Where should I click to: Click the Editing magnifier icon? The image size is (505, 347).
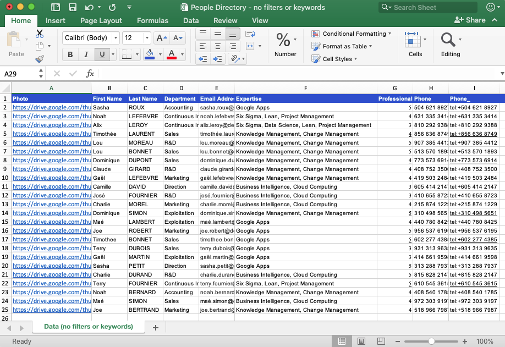pyautogui.click(x=448, y=40)
